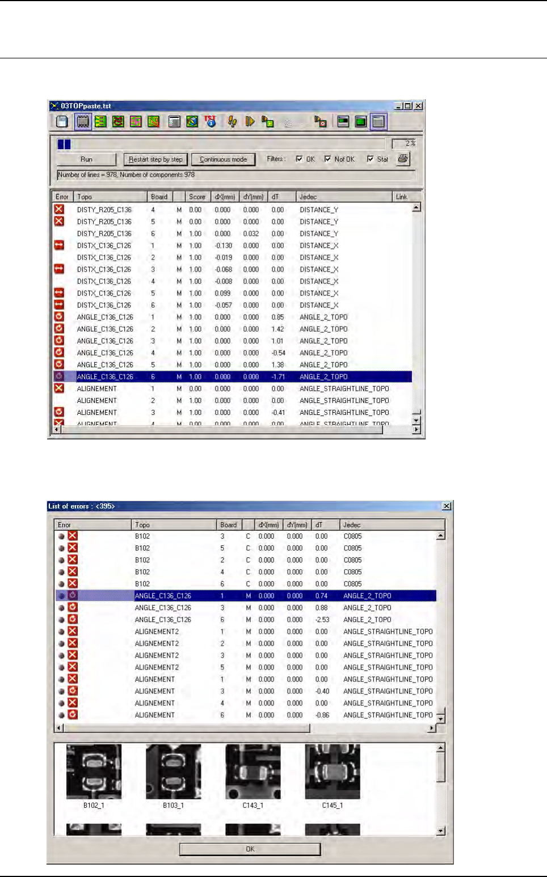Viewport: 547px width, 877px height.
Task: Click the window with top panel icon
Action: [x=343, y=121]
